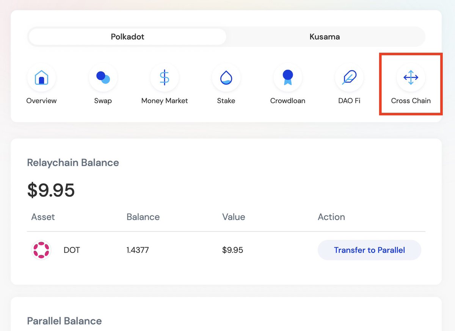Click the Crowdloan label
Viewport: 455px width, 331px height.
click(288, 101)
